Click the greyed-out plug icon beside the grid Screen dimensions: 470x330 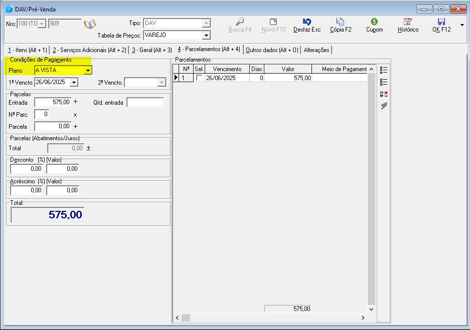tap(384, 106)
